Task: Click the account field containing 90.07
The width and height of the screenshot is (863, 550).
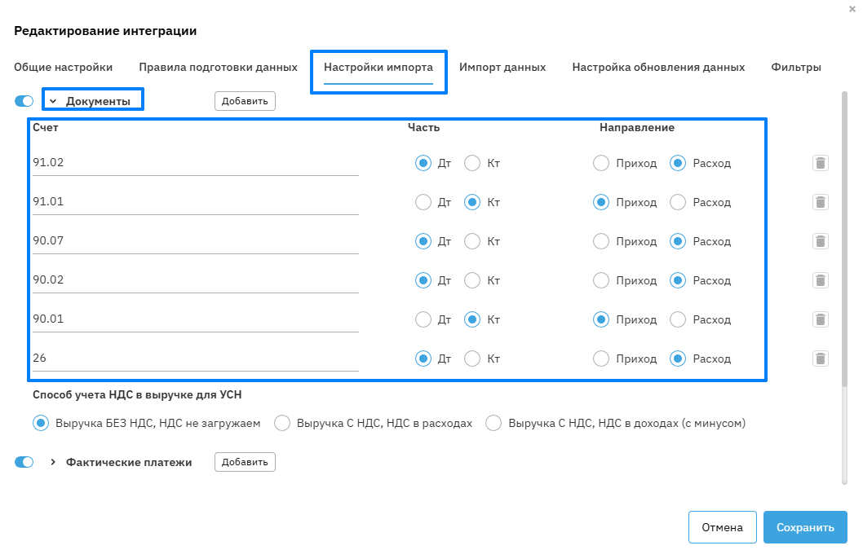Action: pyautogui.click(x=196, y=241)
